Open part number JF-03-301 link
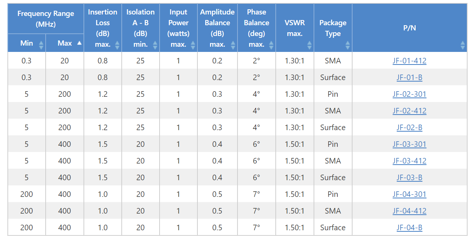The image size is (475, 241). coord(409,144)
